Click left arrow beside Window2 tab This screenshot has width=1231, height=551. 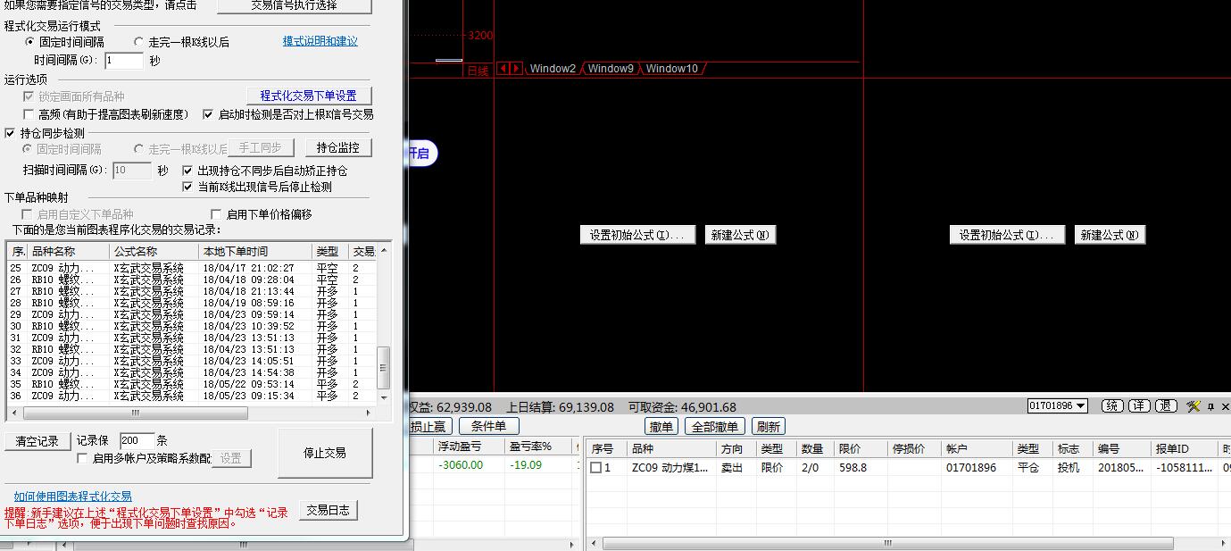(503, 69)
